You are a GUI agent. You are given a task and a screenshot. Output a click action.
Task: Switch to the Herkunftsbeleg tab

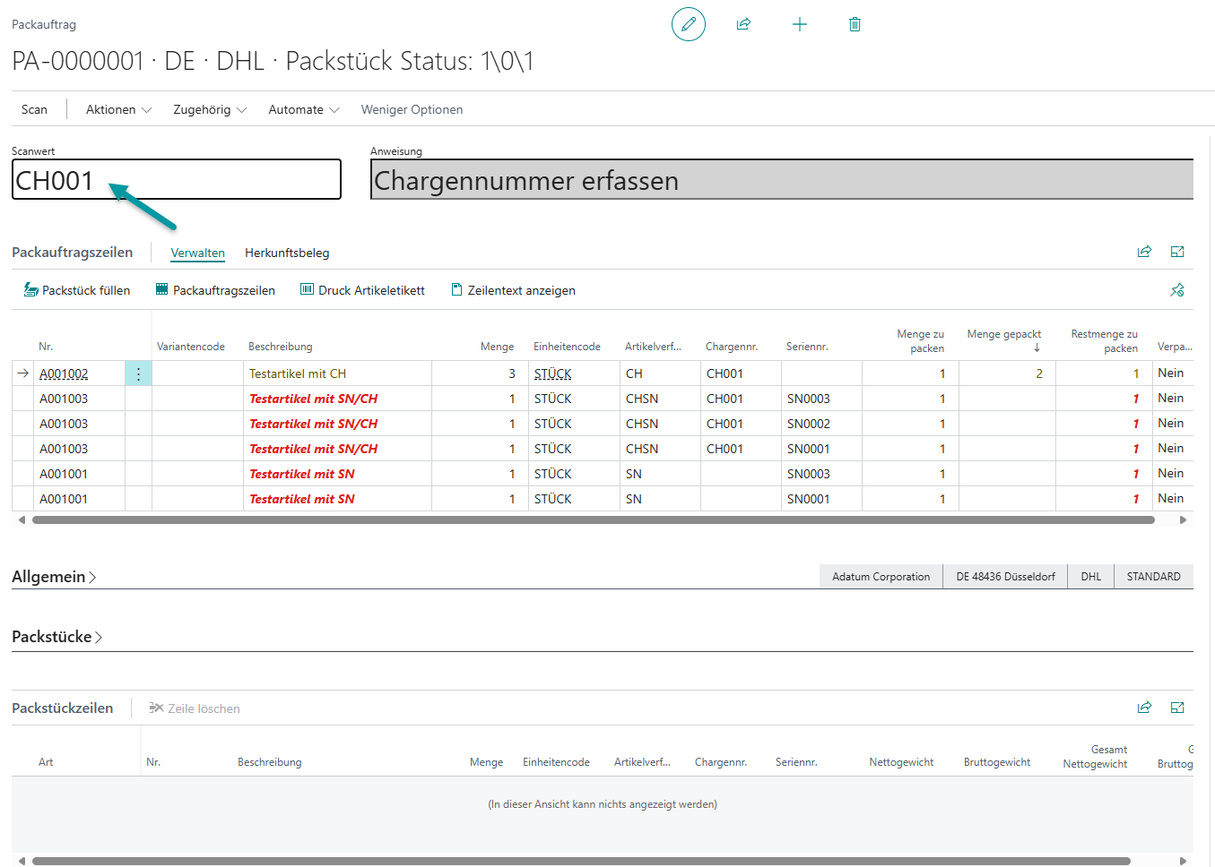[287, 253]
